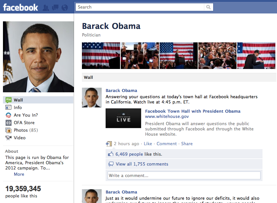Click the Facebook logo
The image size is (277, 203).
pyautogui.click(x=20, y=8)
